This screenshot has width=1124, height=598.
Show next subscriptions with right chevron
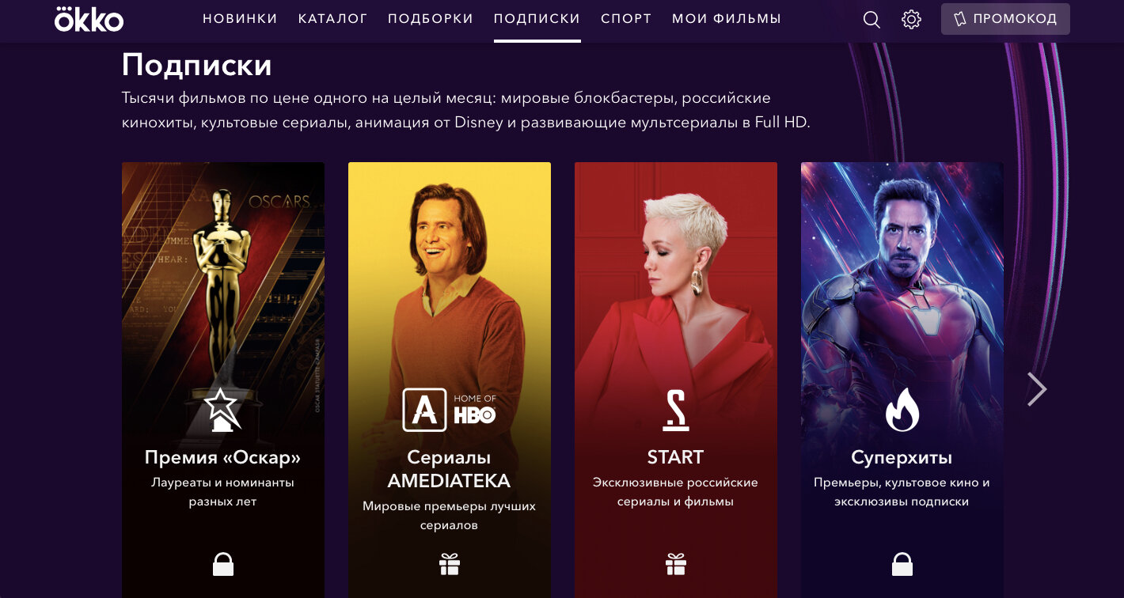[1037, 389]
